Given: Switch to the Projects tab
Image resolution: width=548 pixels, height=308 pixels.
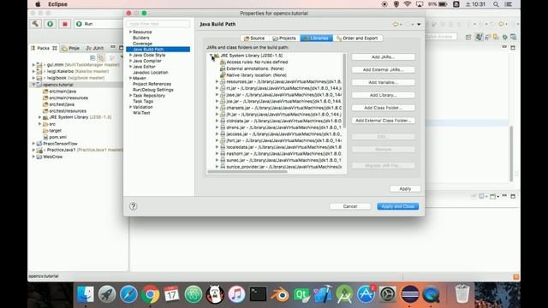Looking at the screenshot, I should tap(284, 38).
